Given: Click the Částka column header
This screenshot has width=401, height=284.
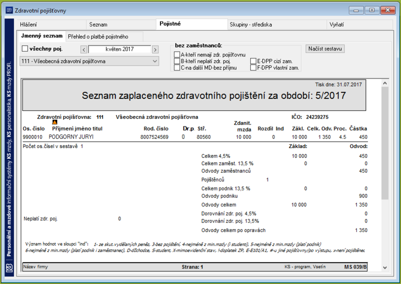Looking at the screenshot, I should coord(358,128).
